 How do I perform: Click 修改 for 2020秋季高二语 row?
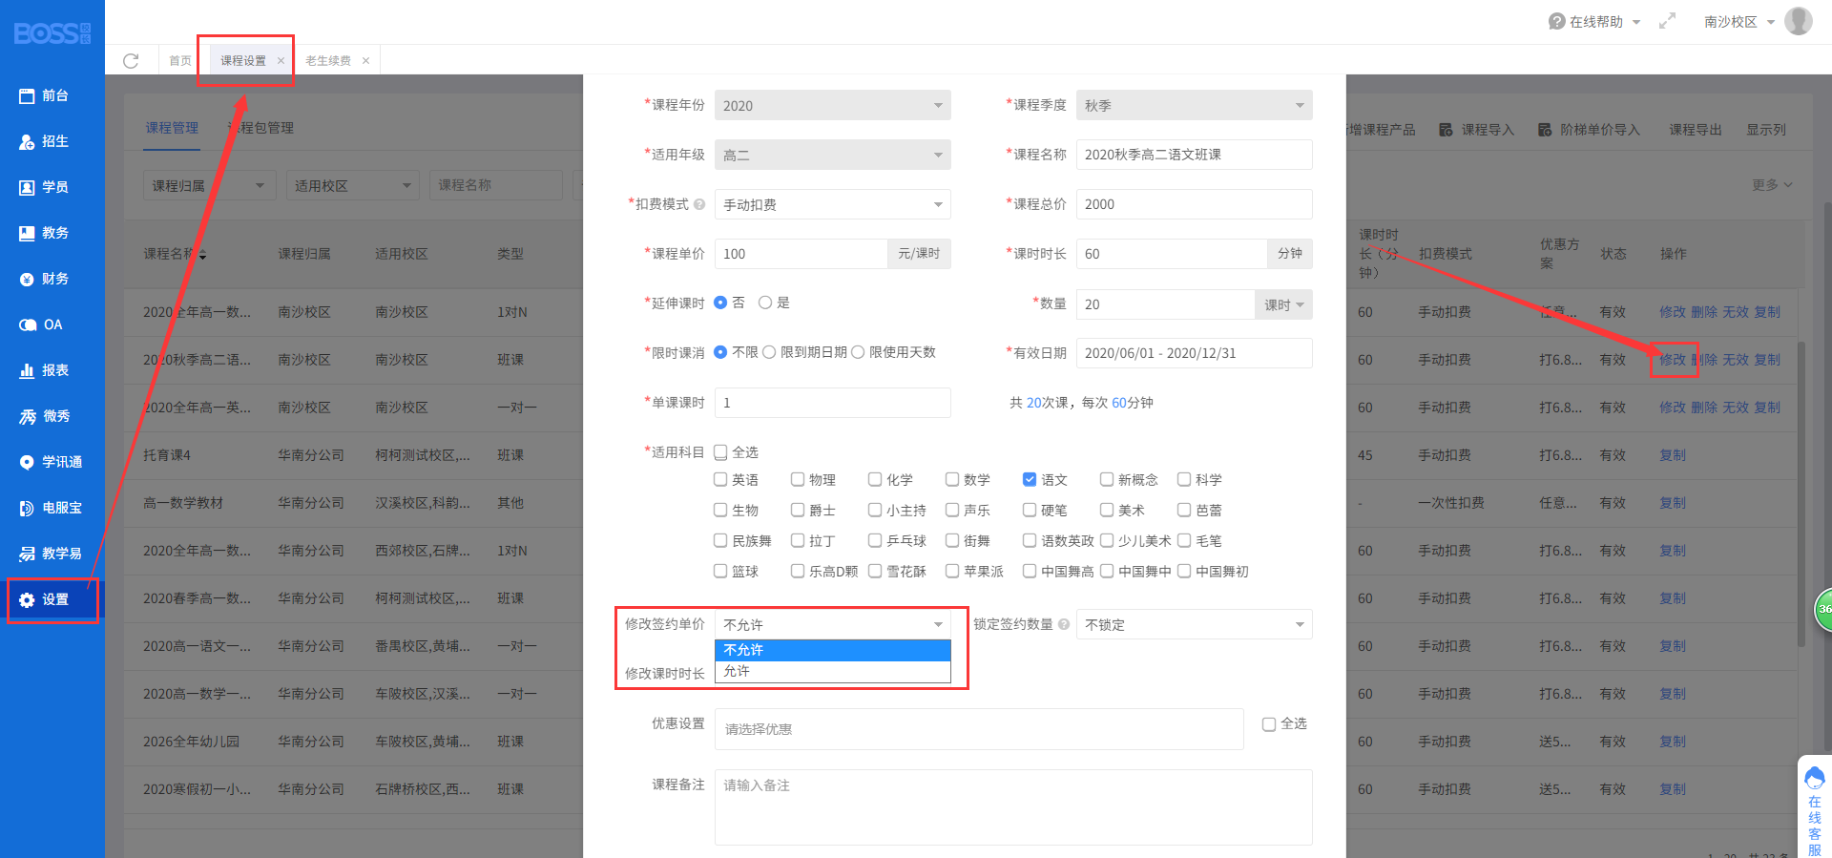[x=1673, y=360]
